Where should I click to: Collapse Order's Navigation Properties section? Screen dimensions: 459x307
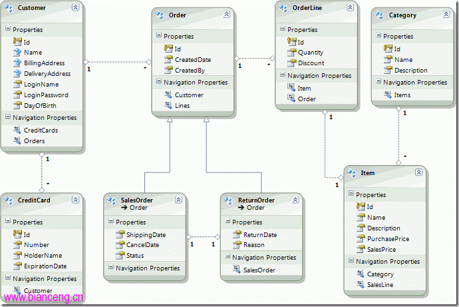tap(159, 81)
